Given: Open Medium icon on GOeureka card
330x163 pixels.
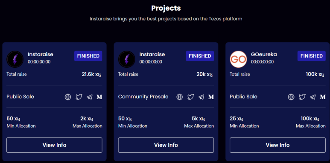Looking at the screenshot, I should [x=323, y=97].
